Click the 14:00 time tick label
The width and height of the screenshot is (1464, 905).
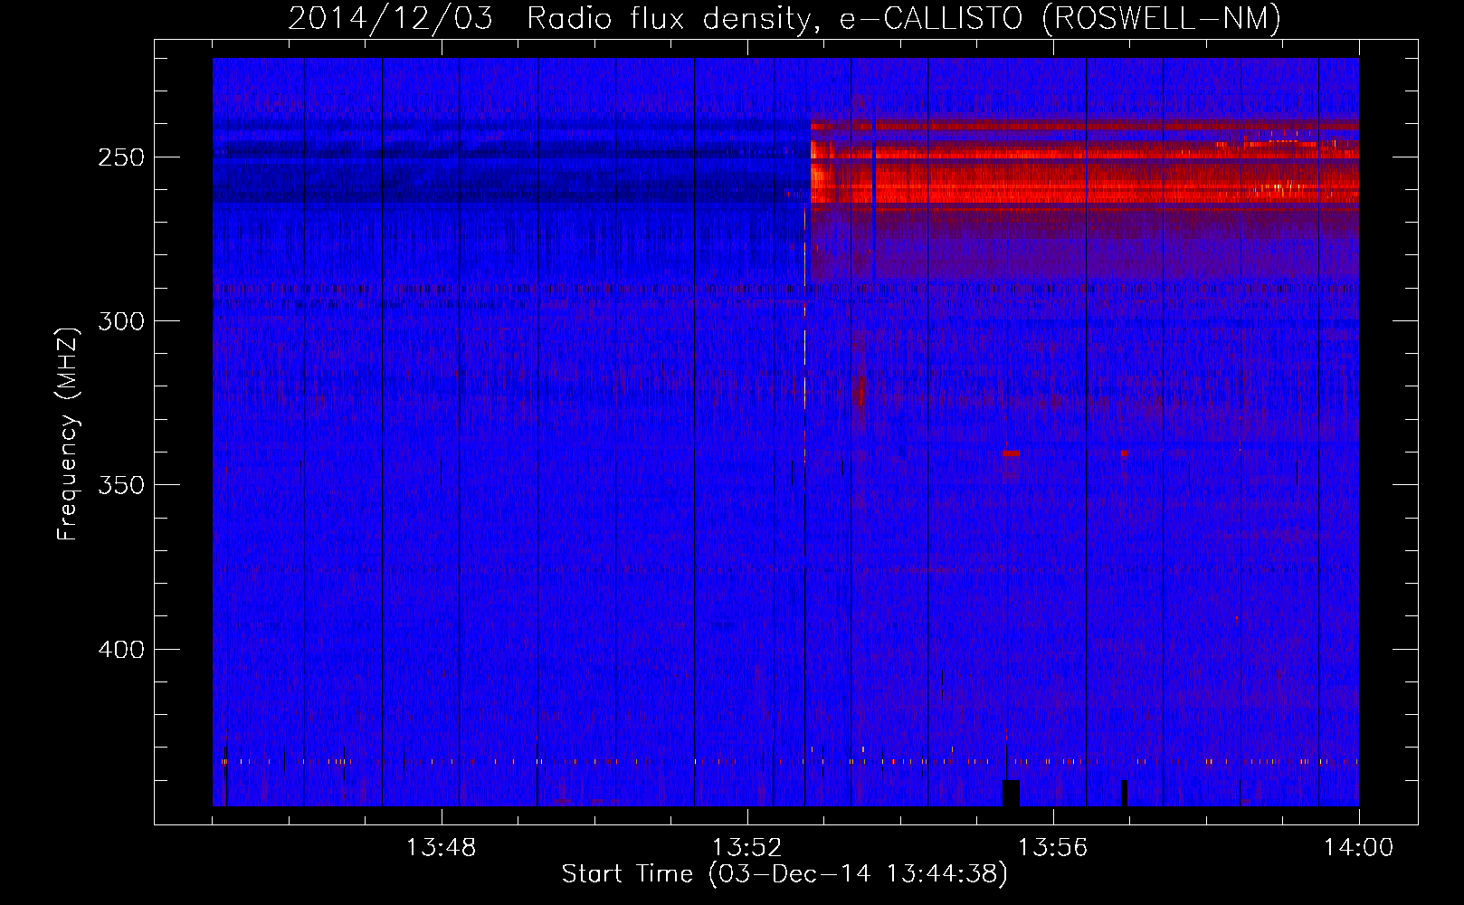[x=1358, y=848]
